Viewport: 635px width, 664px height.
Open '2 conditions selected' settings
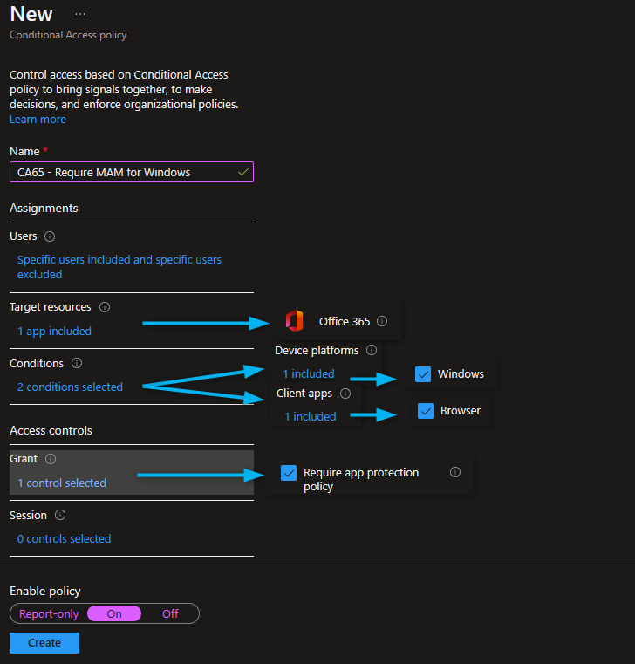[x=70, y=387]
